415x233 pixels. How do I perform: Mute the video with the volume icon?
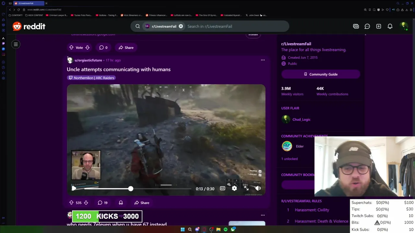tap(258, 188)
